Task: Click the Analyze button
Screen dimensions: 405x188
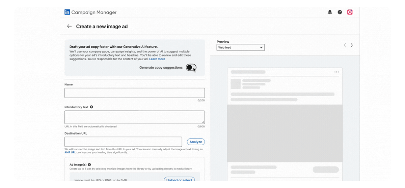Action: (196, 142)
